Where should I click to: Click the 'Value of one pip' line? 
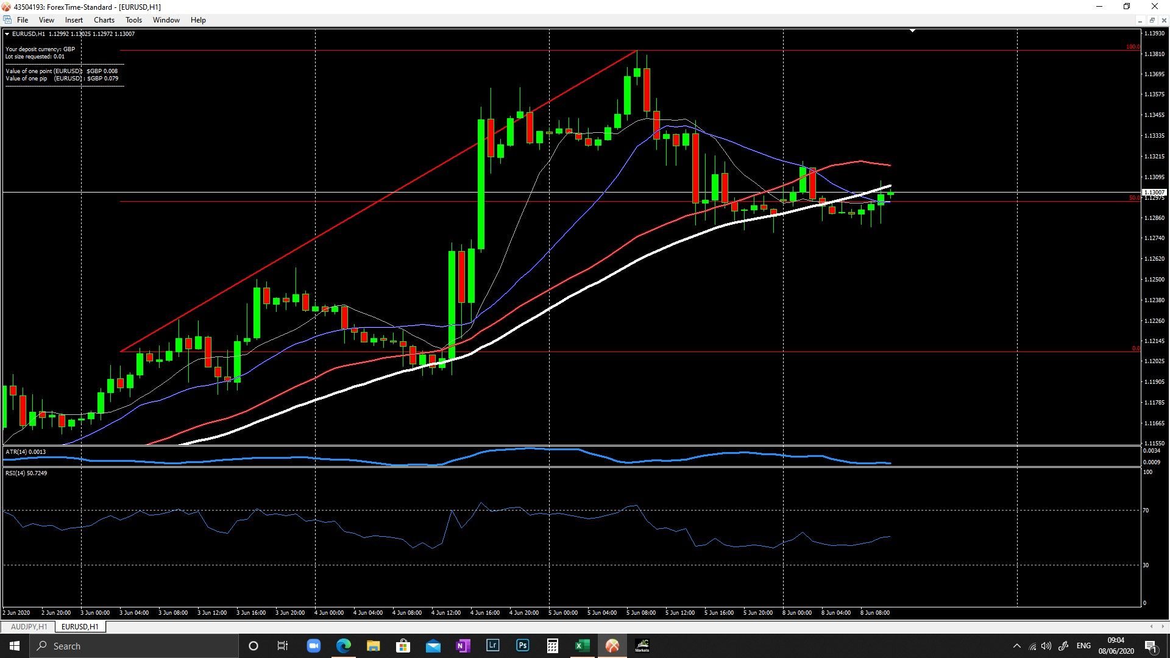62,78
